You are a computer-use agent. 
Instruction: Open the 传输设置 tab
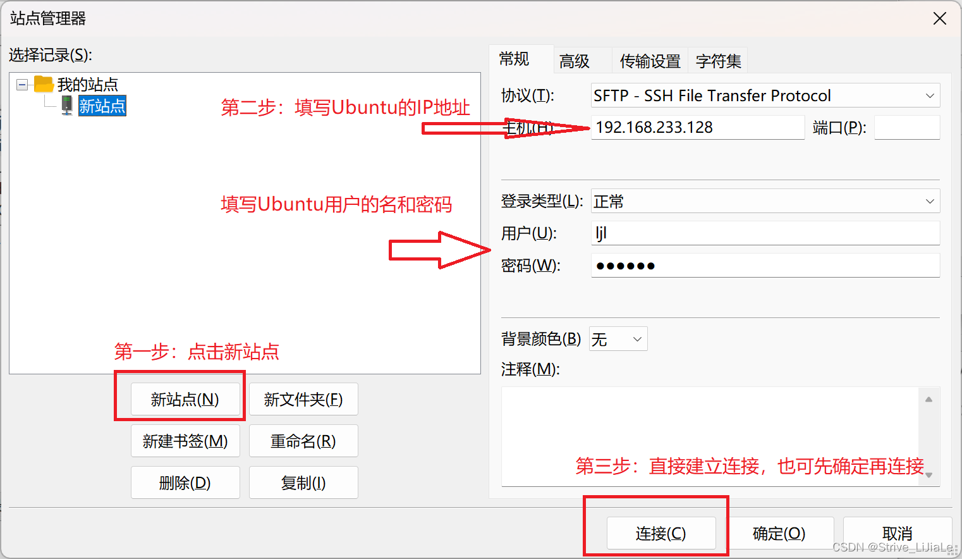point(650,61)
